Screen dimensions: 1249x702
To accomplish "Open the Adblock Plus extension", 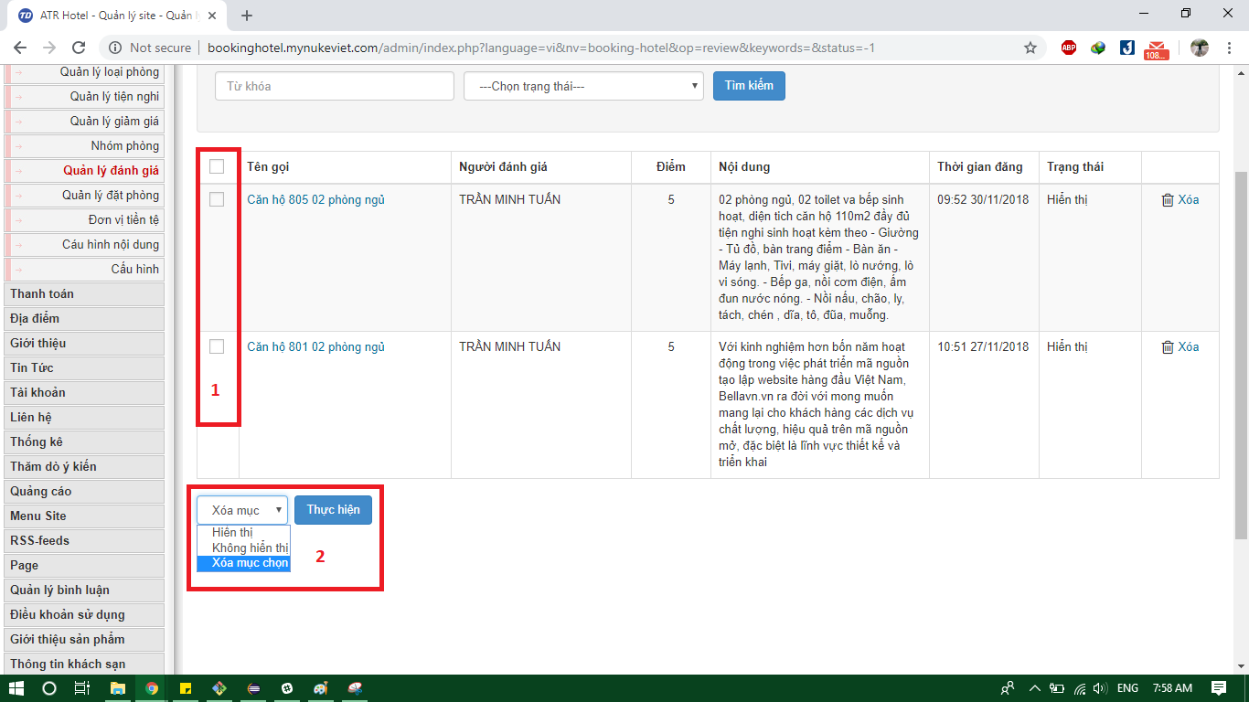I will point(1069,48).
